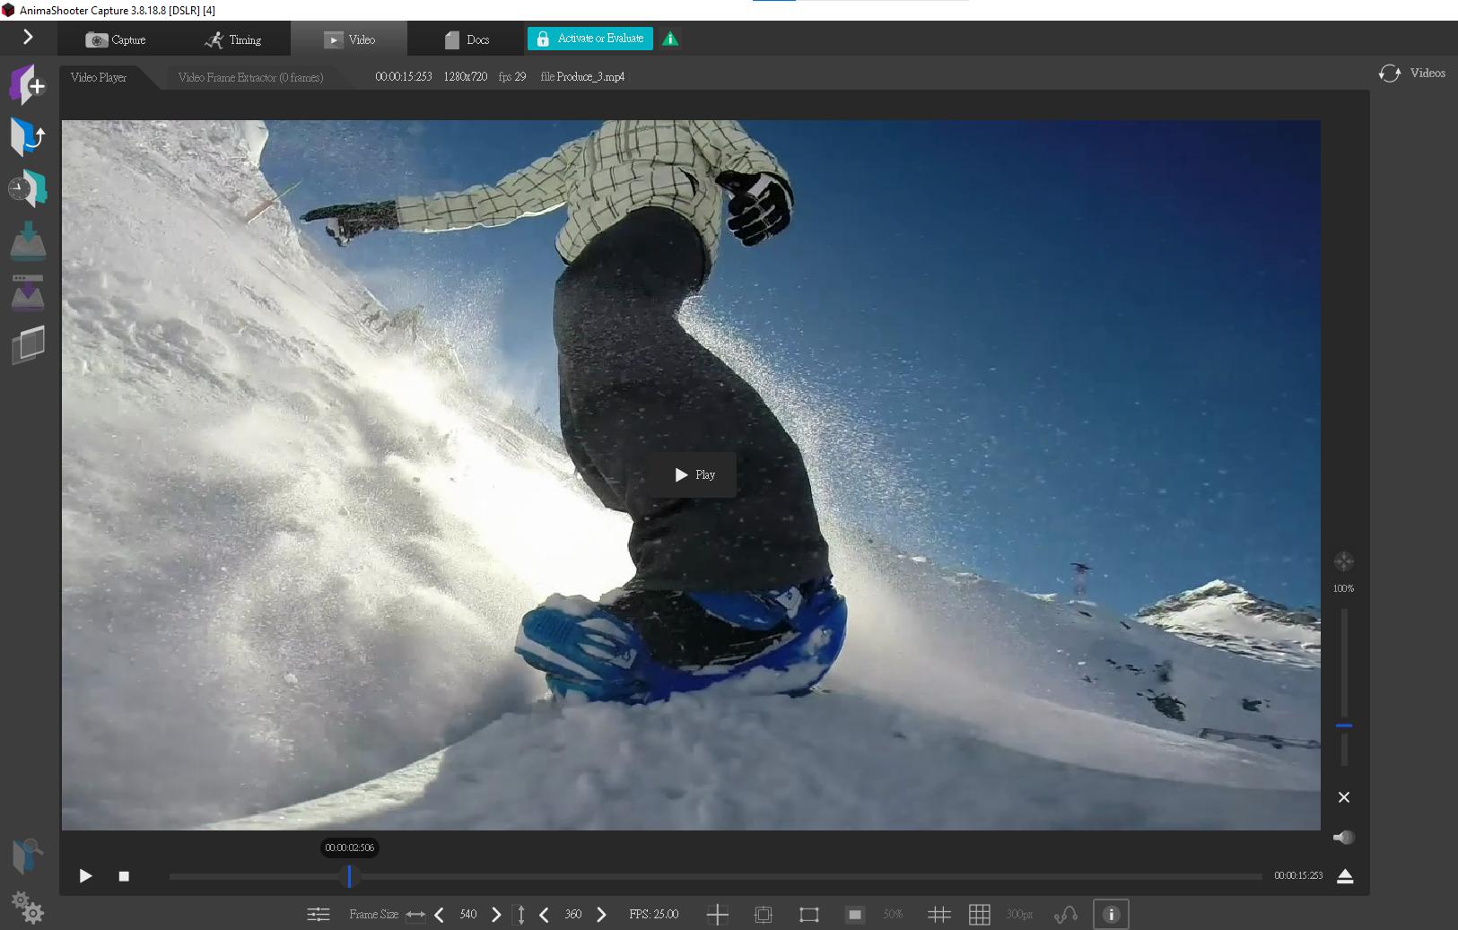The image size is (1458, 930).
Task: Open the Timing clock sidebar icon
Action: 29,188
